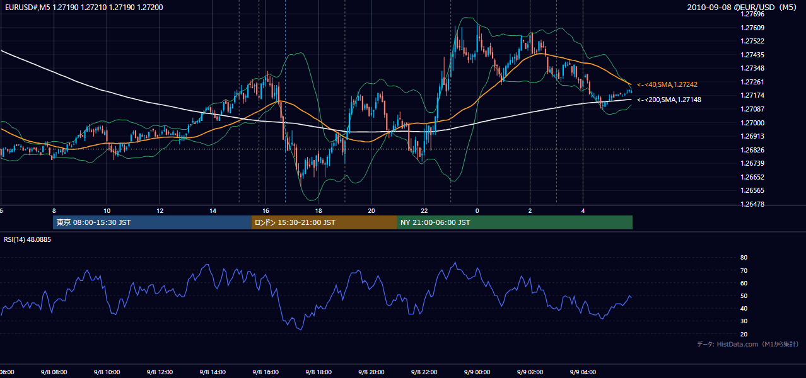This screenshot has width=806, height=378.
Task: Click the 9/9 00:00 bottom time label
Action: pos(477,372)
